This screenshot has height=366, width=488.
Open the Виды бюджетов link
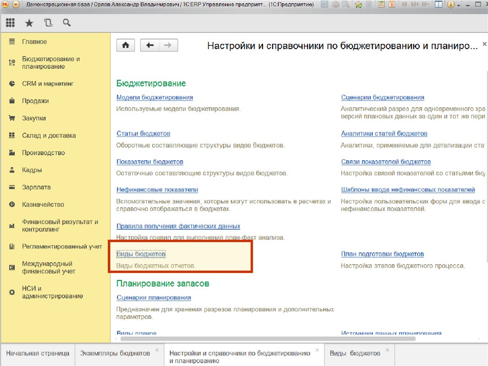(x=141, y=254)
